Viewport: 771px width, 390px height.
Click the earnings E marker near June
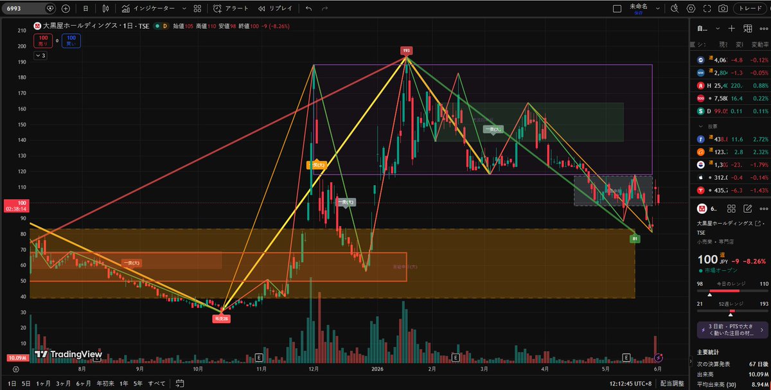pyautogui.click(x=626, y=357)
